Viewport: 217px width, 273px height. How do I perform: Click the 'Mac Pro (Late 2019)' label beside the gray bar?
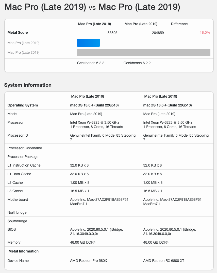[24, 52]
